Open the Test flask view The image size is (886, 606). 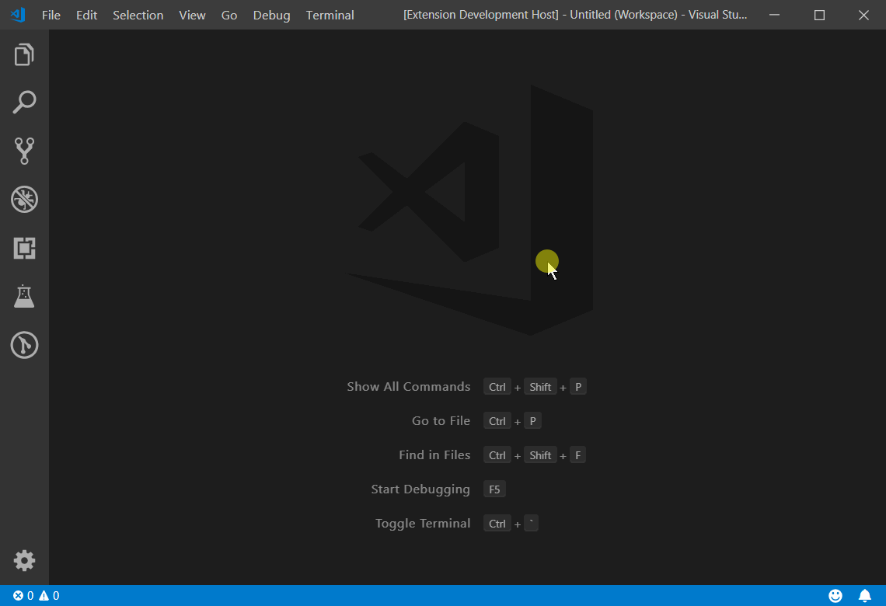pos(24,296)
